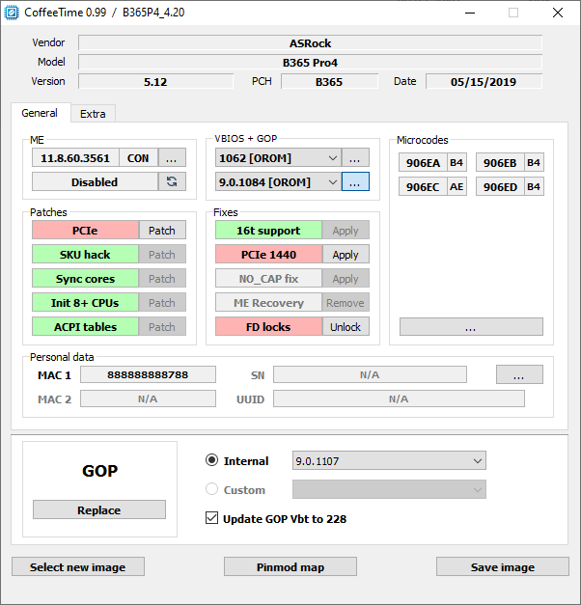Screen dimensions: 581x605
Task: Click microcode entry 906EC
Action: point(423,187)
